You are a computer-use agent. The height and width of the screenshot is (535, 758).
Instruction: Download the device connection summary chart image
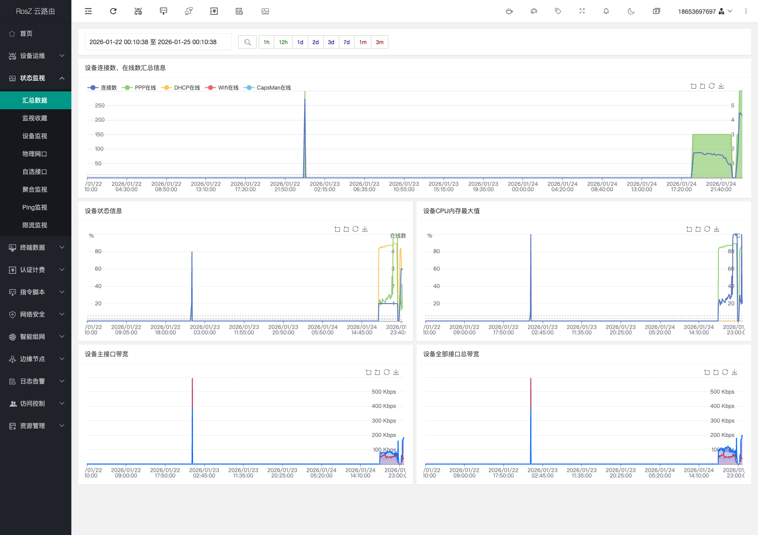(x=721, y=86)
